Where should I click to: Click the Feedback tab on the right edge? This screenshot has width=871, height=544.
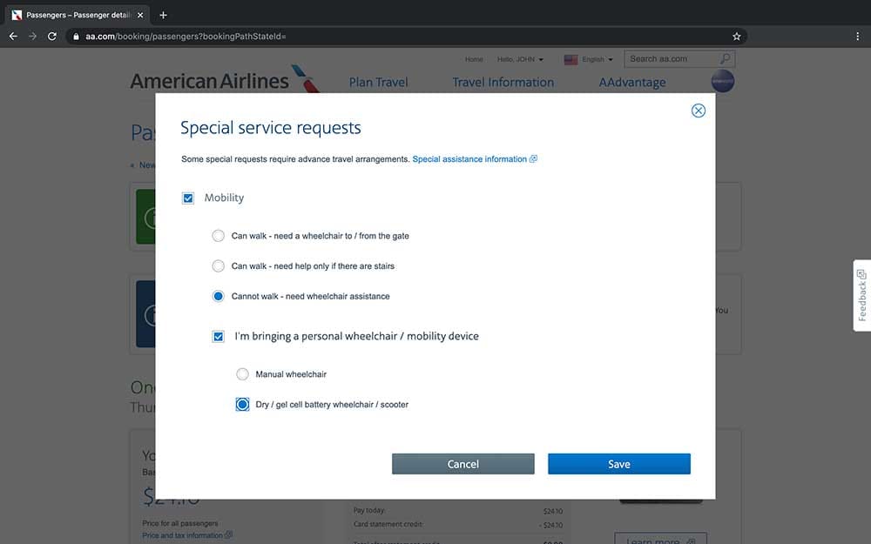[x=861, y=296]
